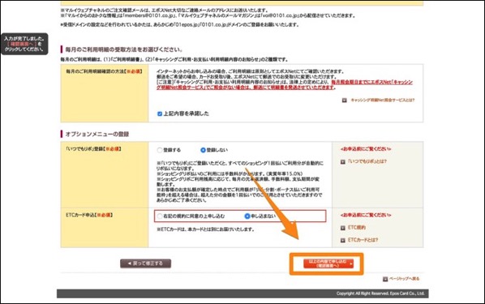Click icon beside いつでもリボとは link
Viewport: 485px width, 304px height.
coord(343,162)
